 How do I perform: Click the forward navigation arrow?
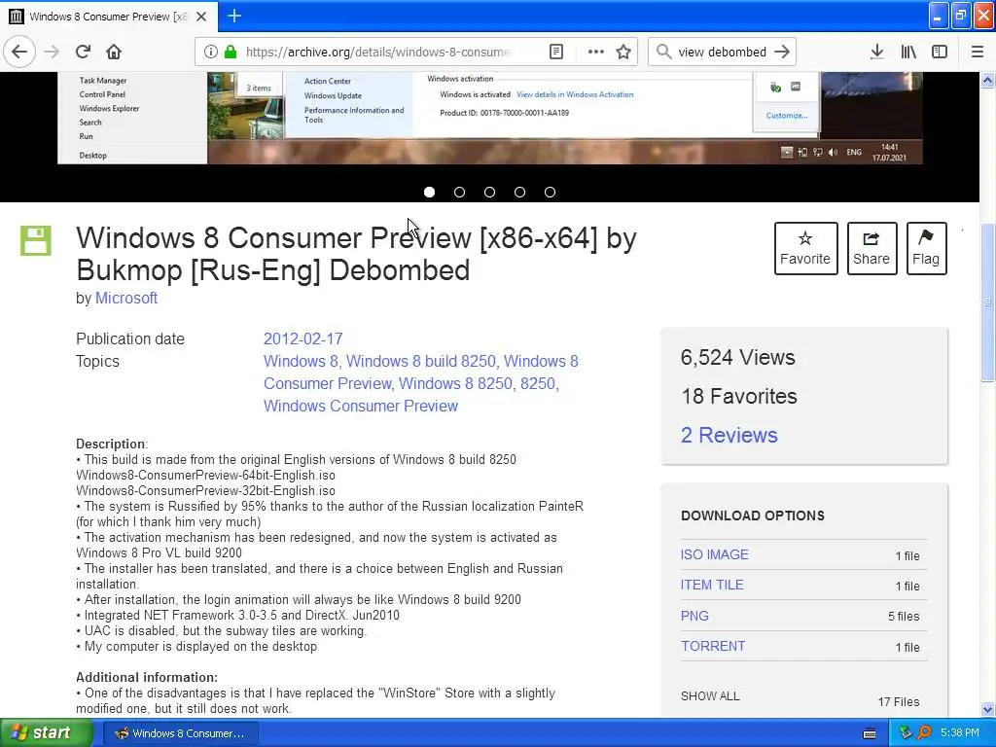coord(52,52)
